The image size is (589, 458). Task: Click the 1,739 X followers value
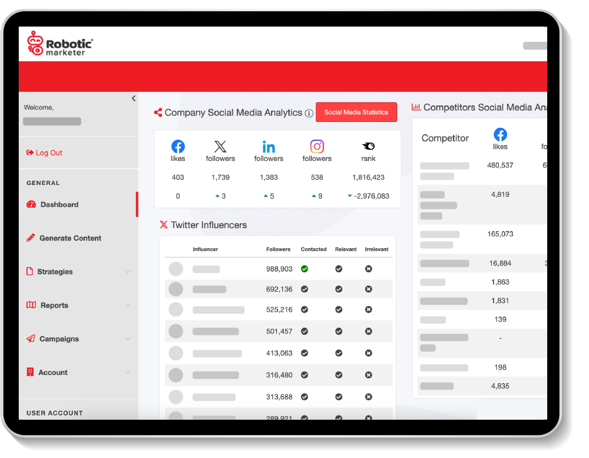[x=220, y=177]
